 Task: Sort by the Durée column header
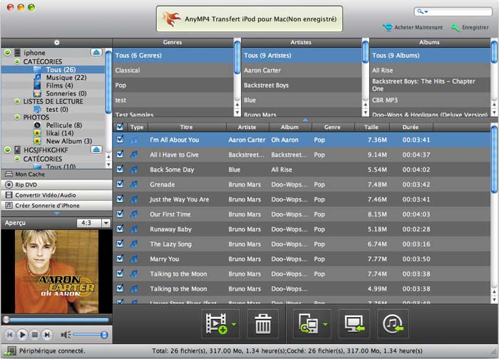(411, 128)
